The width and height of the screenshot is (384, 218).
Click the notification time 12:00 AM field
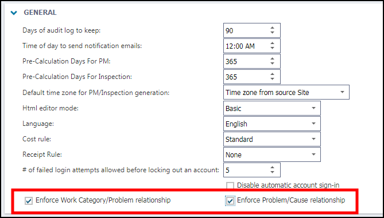click(246, 46)
